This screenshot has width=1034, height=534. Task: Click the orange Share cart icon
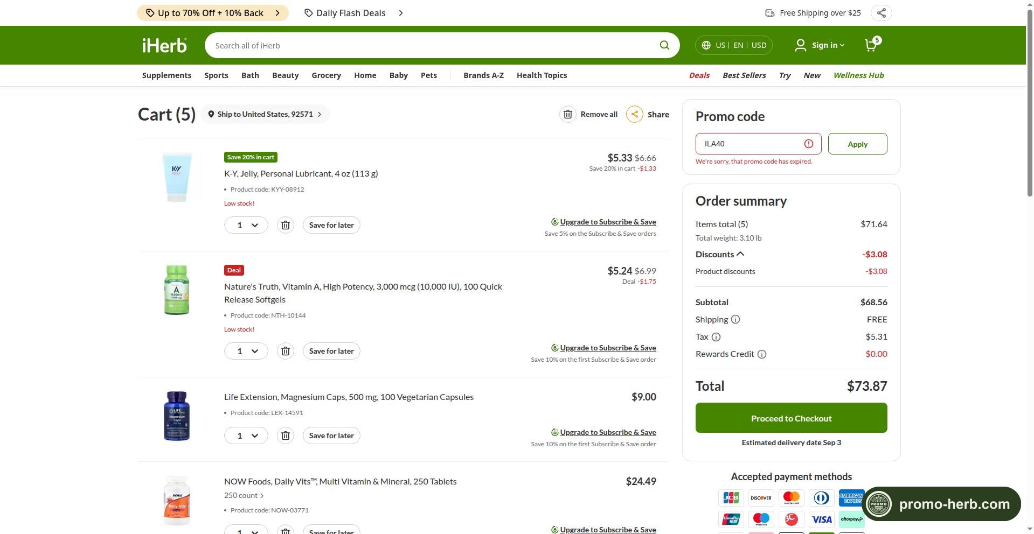pos(634,114)
